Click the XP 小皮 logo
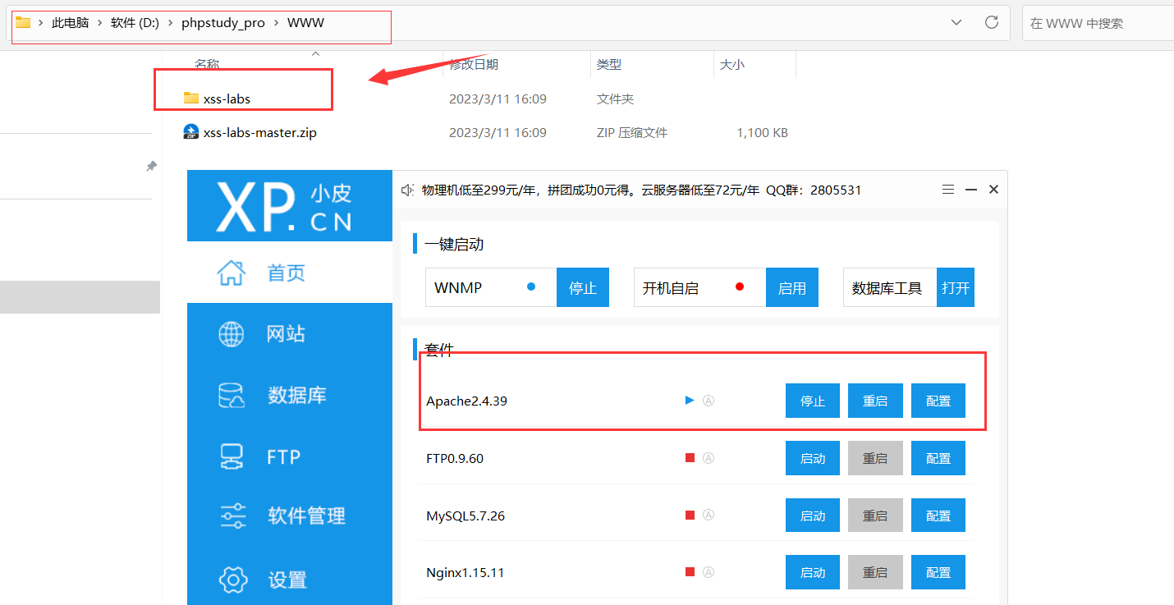The height and width of the screenshot is (605, 1174). coord(284,206)
